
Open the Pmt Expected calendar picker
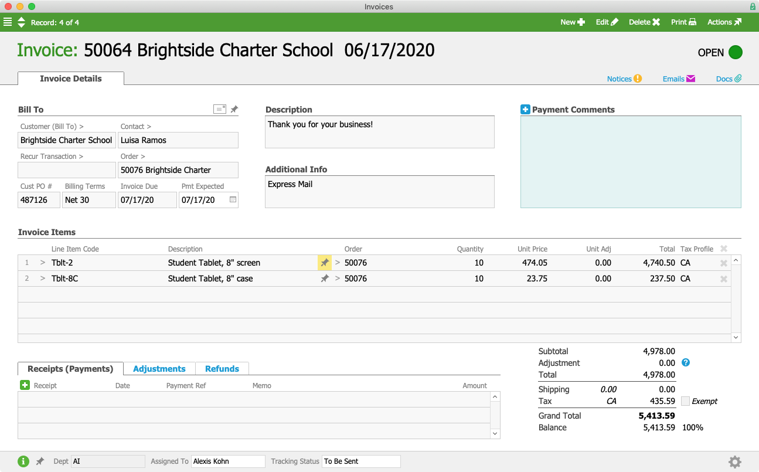[233, 200]
